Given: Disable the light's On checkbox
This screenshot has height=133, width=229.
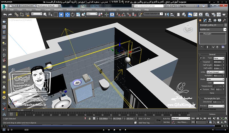Looking at the screenshot, I should pos(201,58).
